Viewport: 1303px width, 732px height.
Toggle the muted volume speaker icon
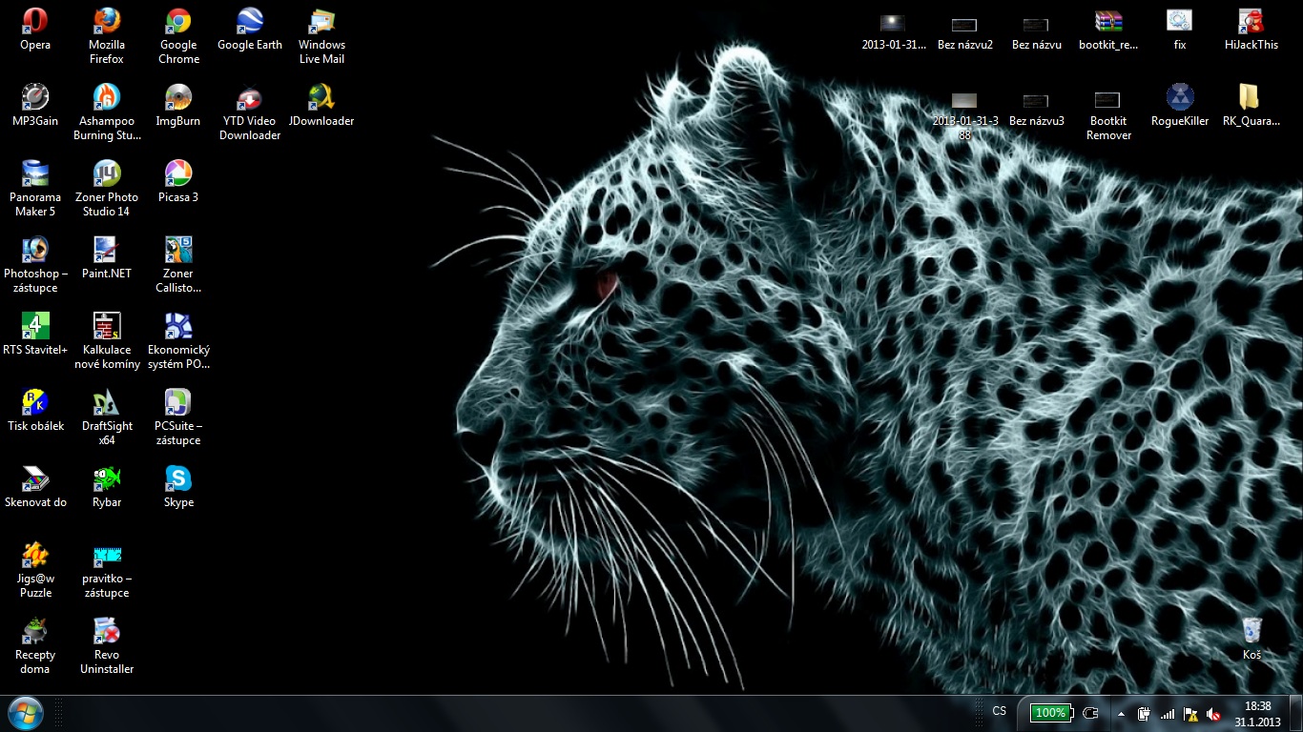point(1213,713)
